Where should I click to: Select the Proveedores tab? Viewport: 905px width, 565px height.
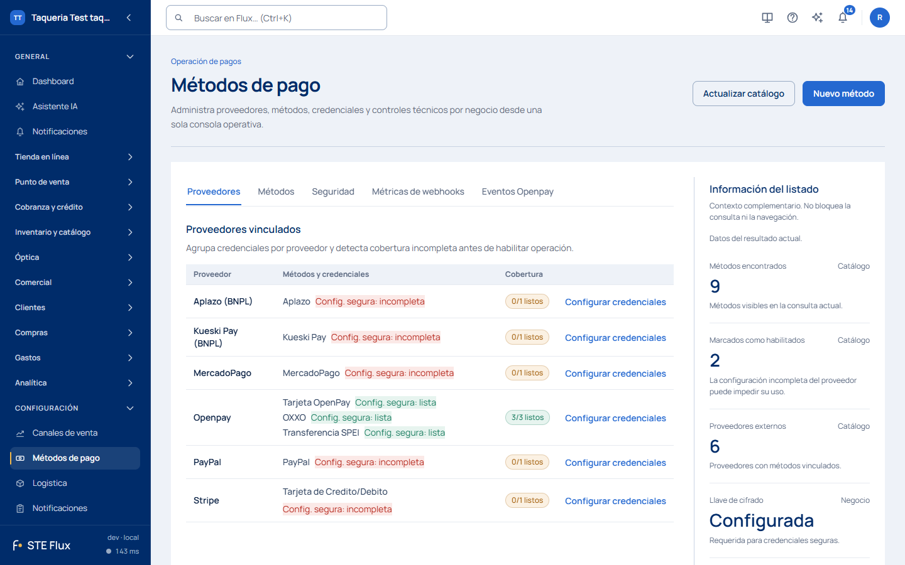pos(214,191)
